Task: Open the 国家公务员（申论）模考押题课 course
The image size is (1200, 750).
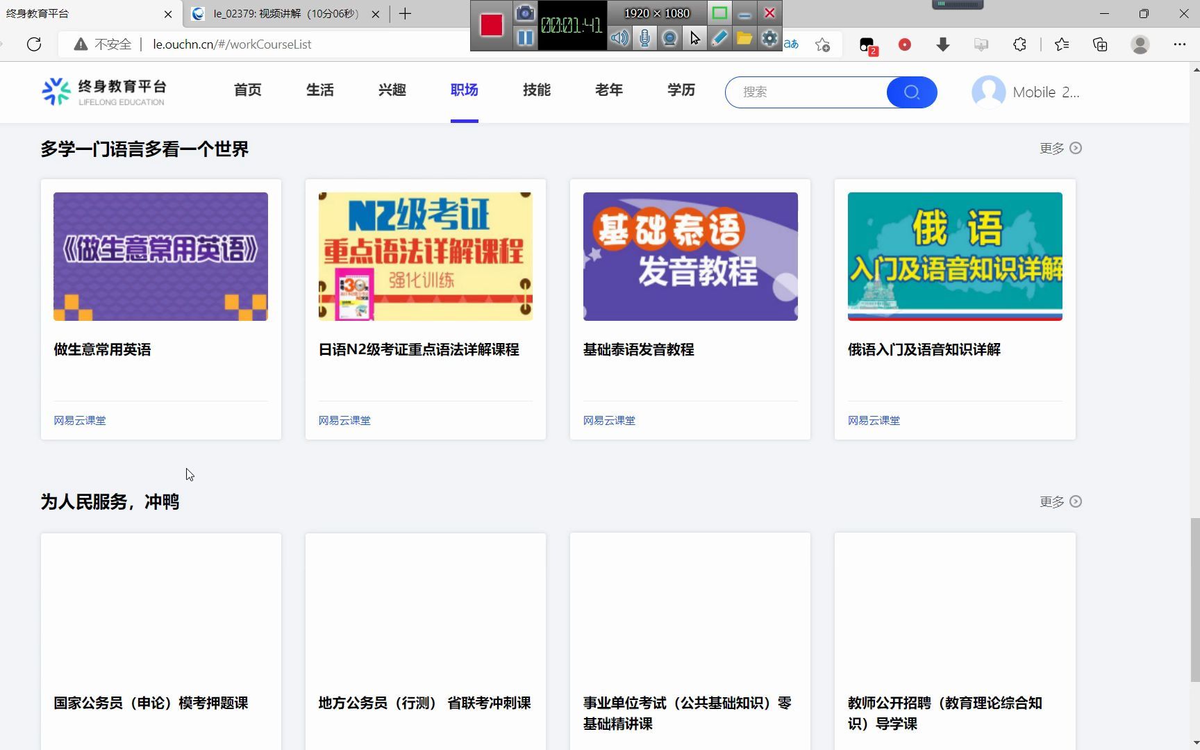Action: tap(161, 641)
